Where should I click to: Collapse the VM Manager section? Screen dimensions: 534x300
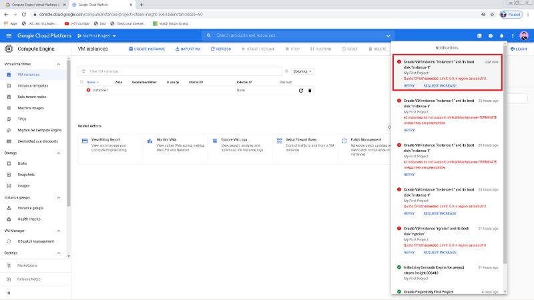(59, 231)
